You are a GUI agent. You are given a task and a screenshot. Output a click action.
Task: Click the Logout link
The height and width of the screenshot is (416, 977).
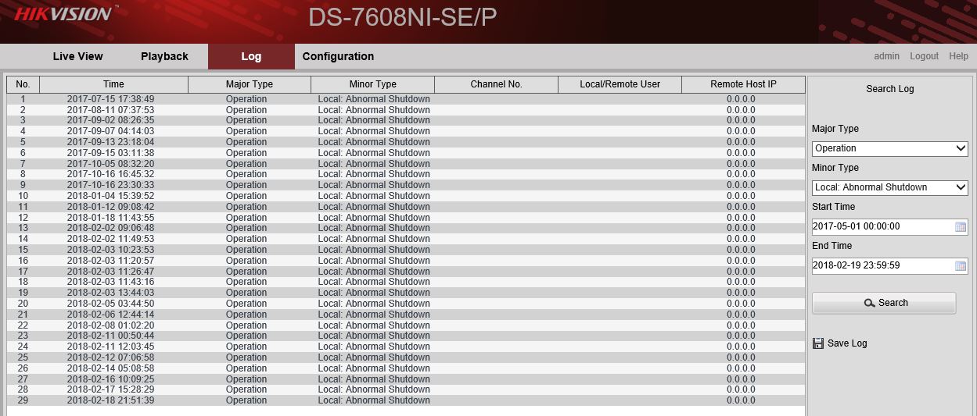tap(924, 56)
